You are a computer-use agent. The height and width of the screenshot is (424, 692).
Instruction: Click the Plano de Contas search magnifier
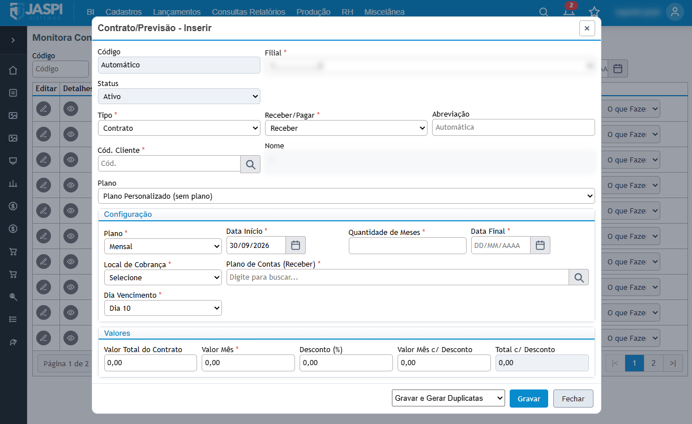(x=579, y=277)
